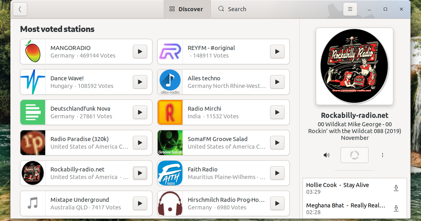The image size is (421, 221).
Task: Close the radio app window
Action: click(401, 9)
